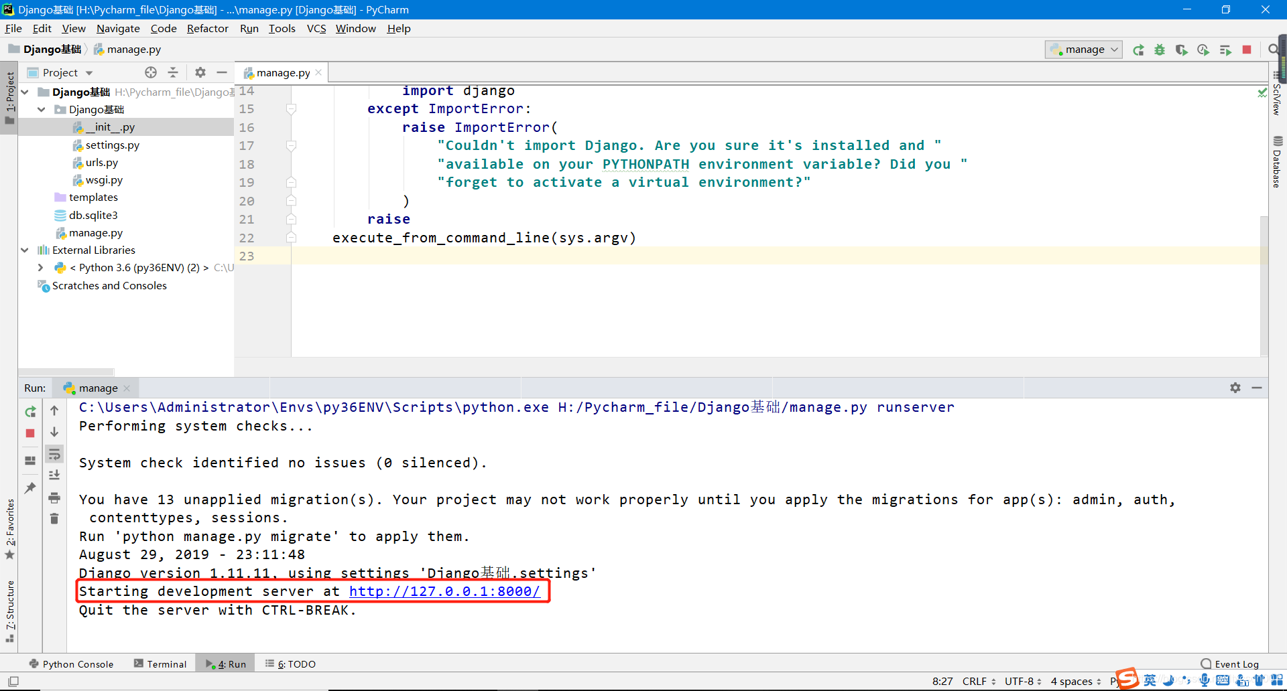Clear all console output trash icon
The height and width of the screenshot is (691, 1287).
(x=54, y=518)
